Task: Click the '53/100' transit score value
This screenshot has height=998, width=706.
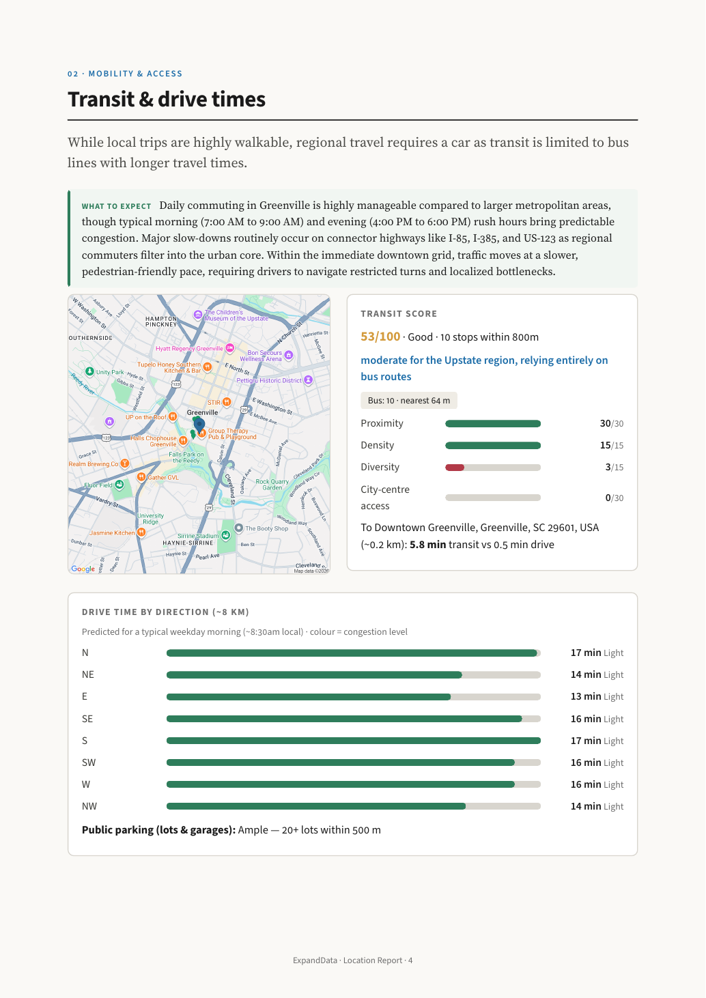Action: click(380, 337)
